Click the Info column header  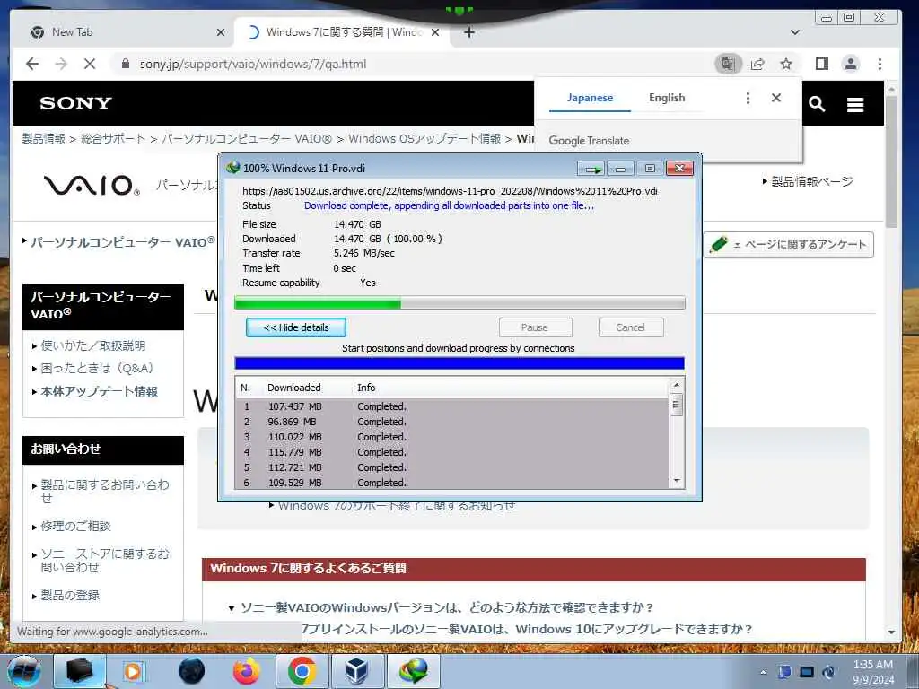point(366,388)
